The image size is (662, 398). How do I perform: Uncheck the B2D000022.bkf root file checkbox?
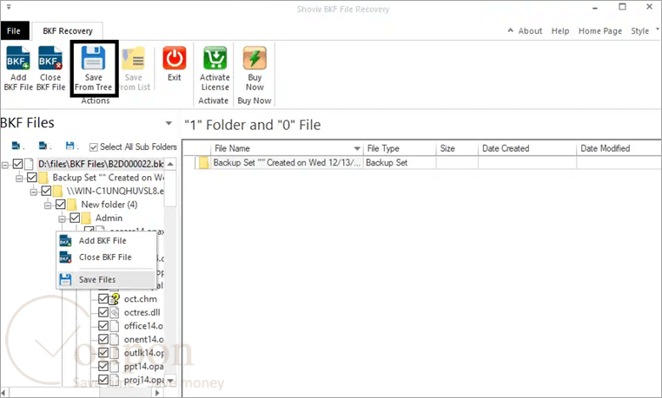17,164
